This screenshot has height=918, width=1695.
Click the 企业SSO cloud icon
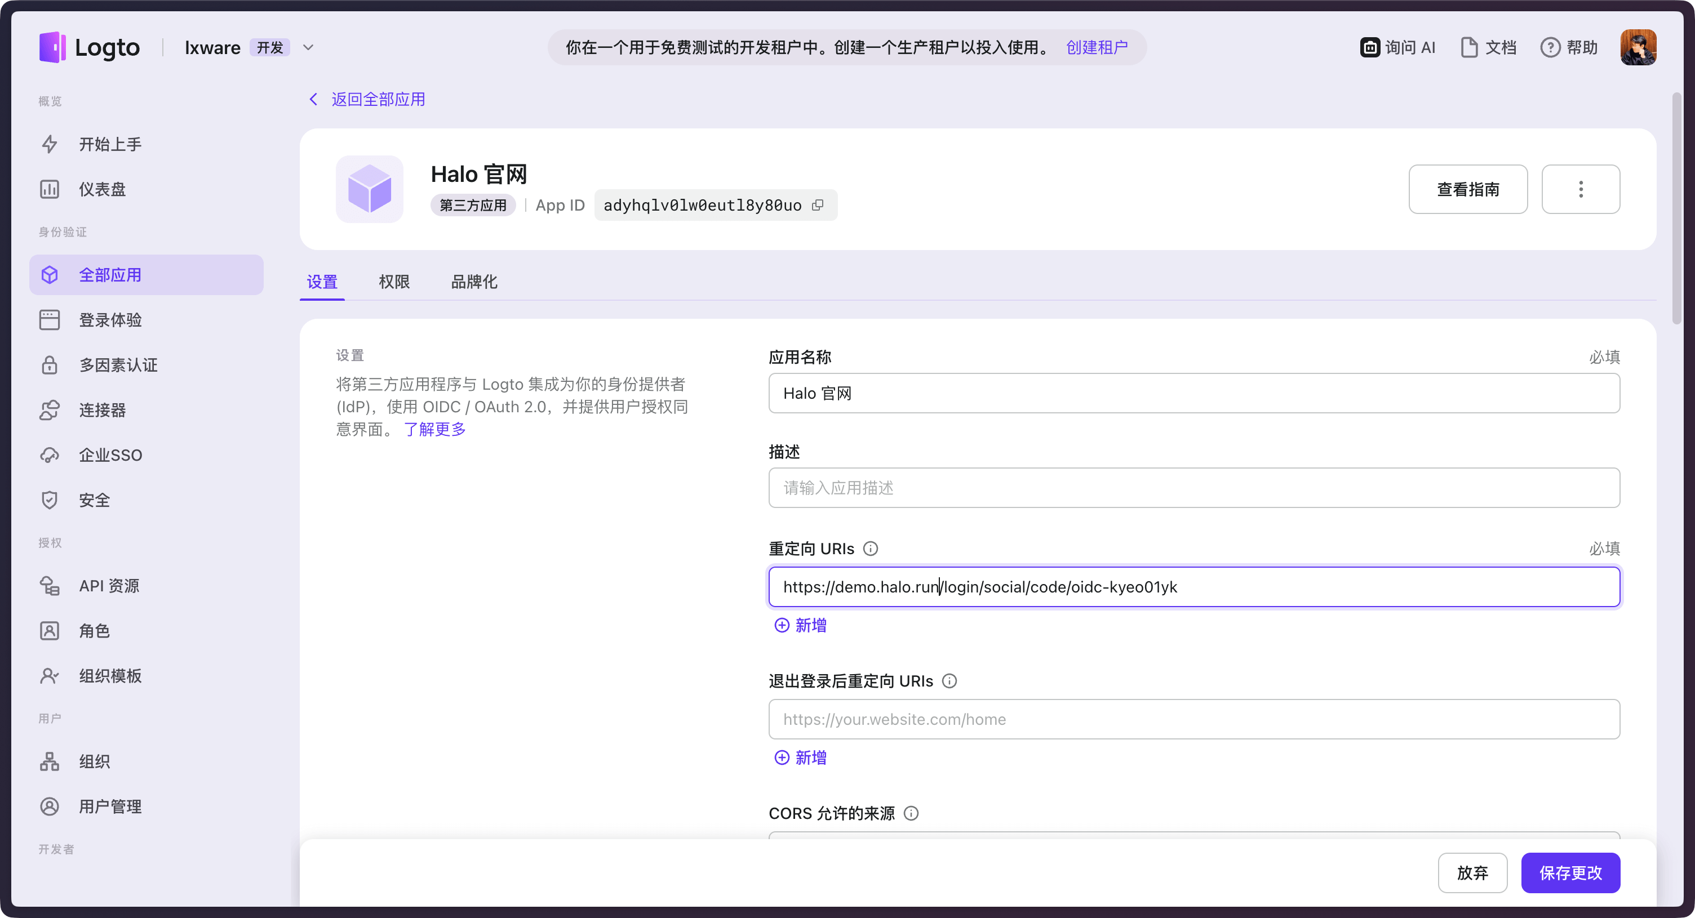[x=50, y=455]
